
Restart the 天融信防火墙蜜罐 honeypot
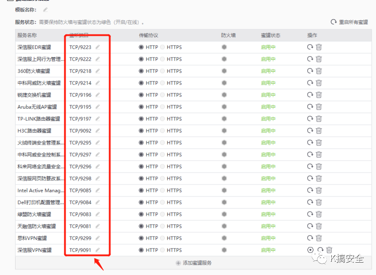(310, 226)
